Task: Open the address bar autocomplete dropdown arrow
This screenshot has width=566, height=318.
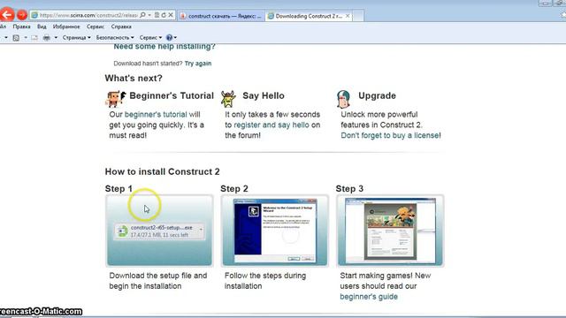Action: (149, 15)
